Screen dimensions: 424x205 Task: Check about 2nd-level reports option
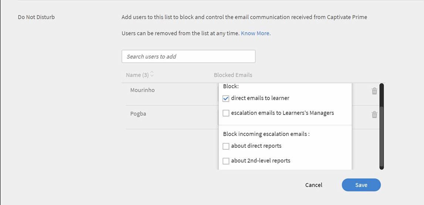(x=226, y=161)
